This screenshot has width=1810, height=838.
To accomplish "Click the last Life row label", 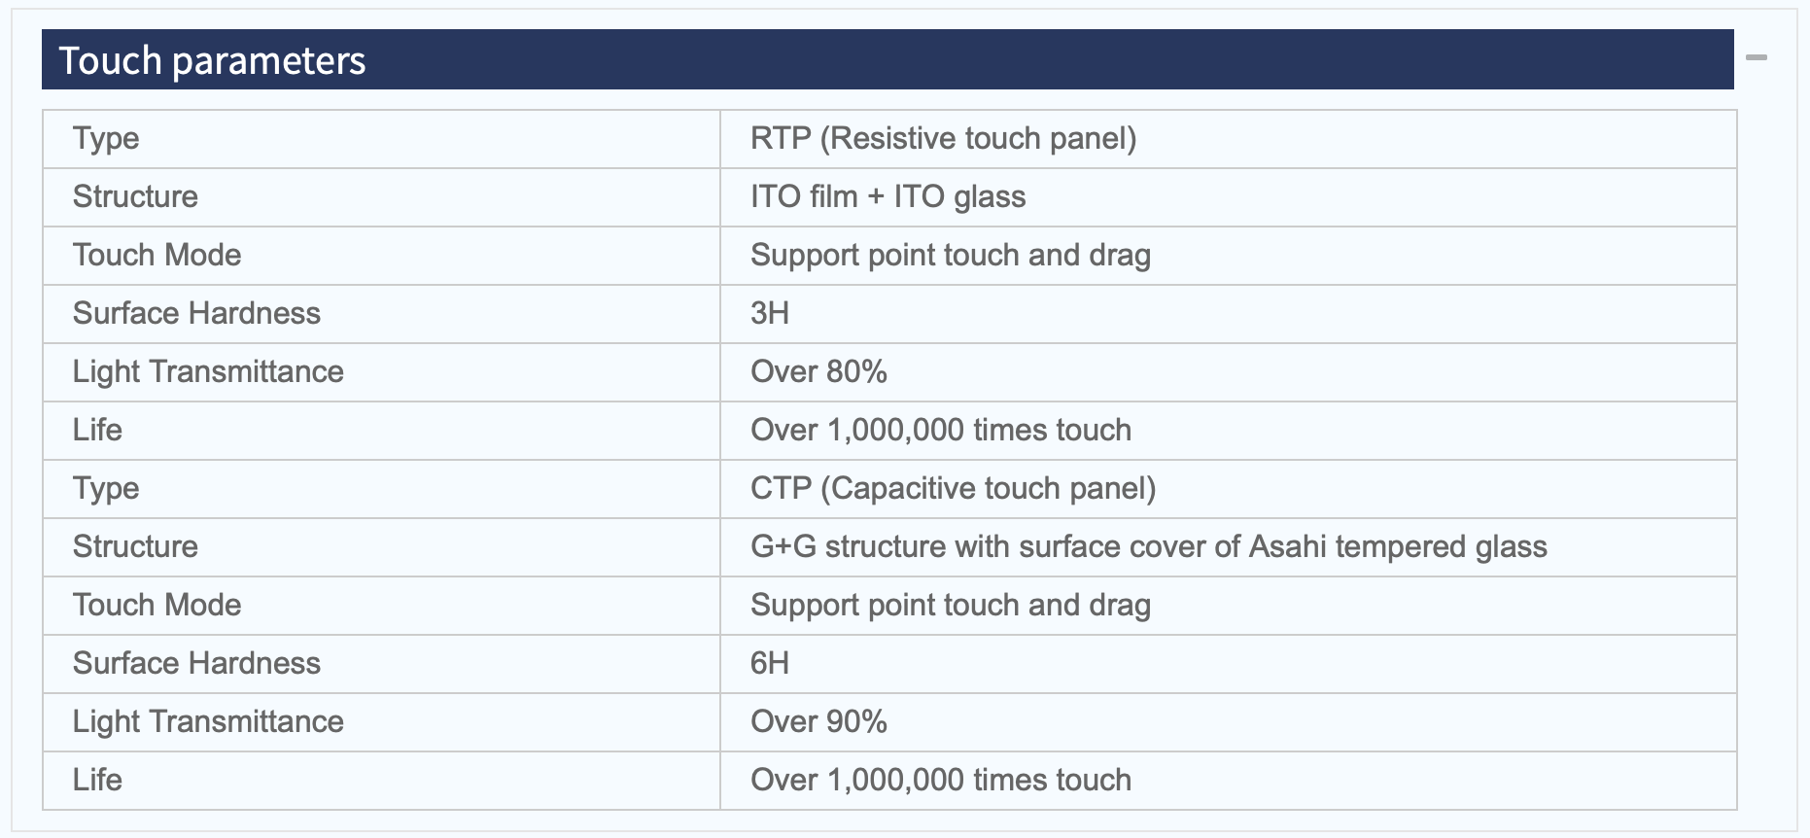I will [x=97, y=780].
